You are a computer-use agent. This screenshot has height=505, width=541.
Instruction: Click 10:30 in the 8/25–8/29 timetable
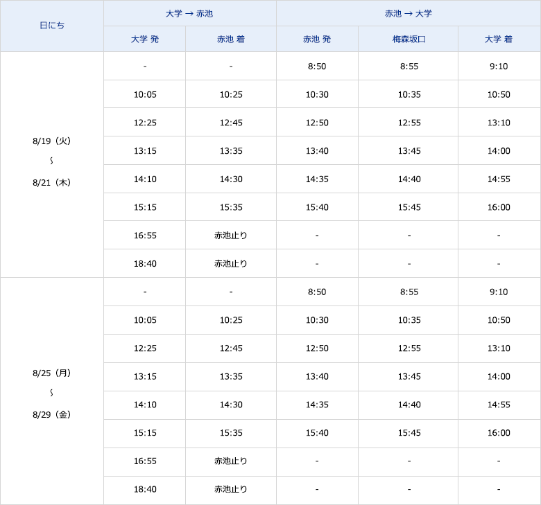tap(317, 320)
